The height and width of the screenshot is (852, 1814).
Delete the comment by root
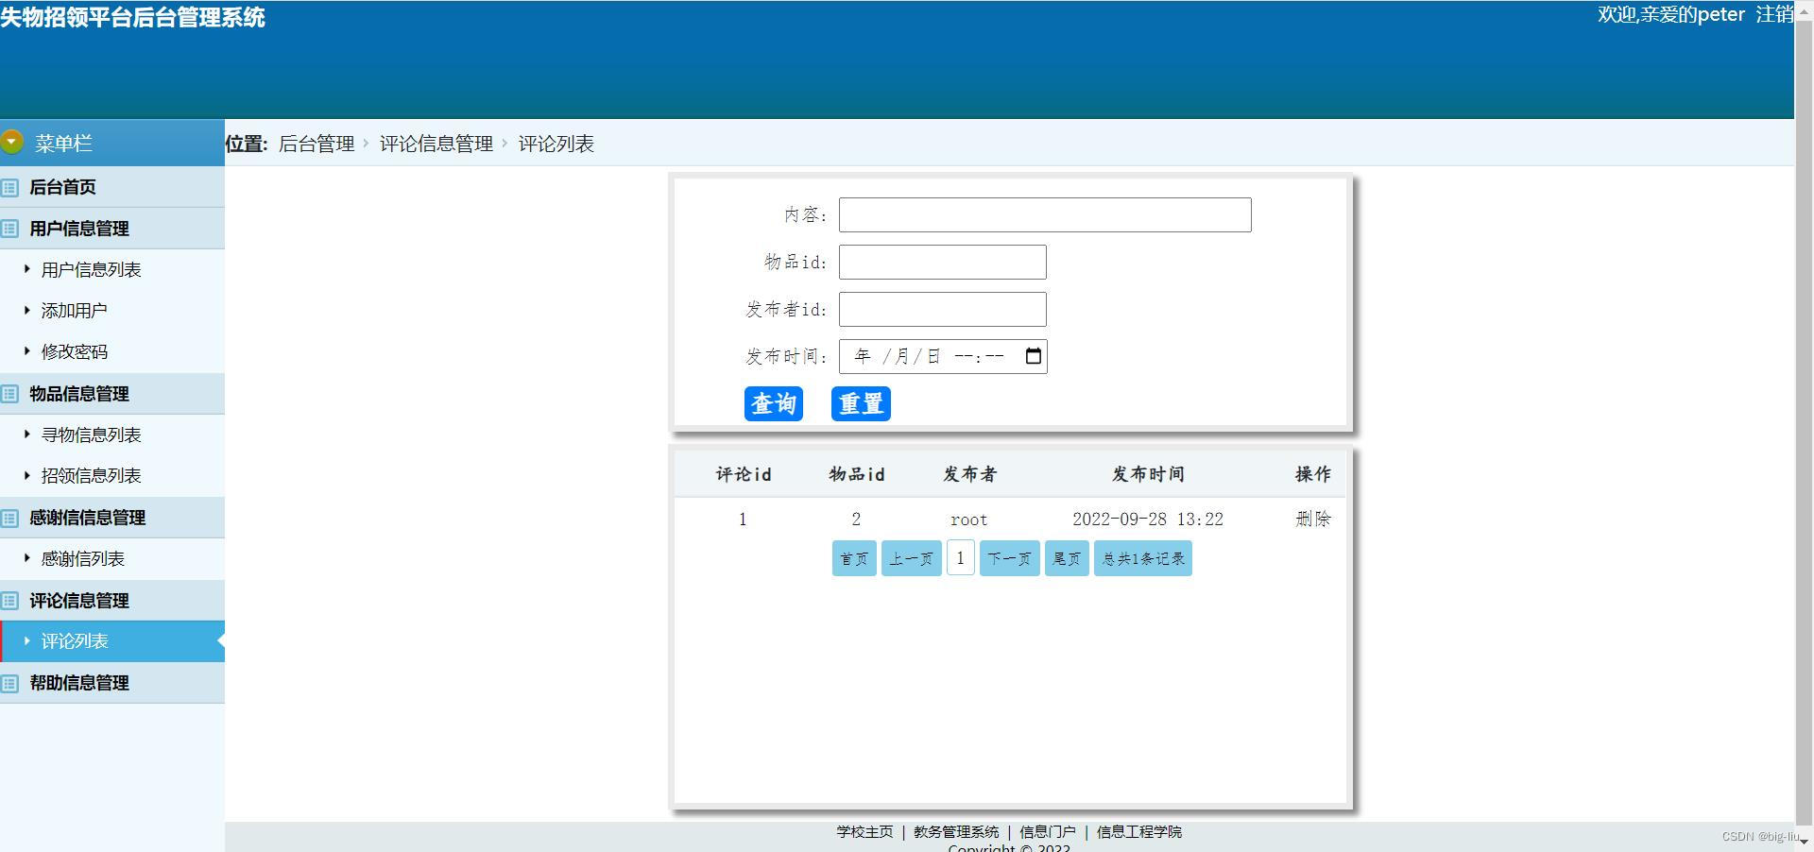(1313, 519)
